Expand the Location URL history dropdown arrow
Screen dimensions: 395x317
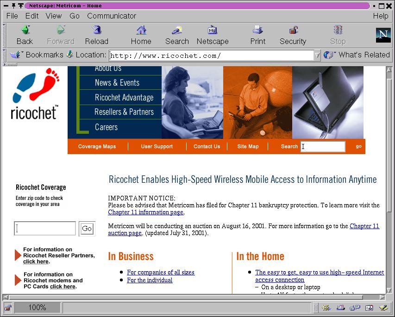pyautogui.click(x=317, y=55)
